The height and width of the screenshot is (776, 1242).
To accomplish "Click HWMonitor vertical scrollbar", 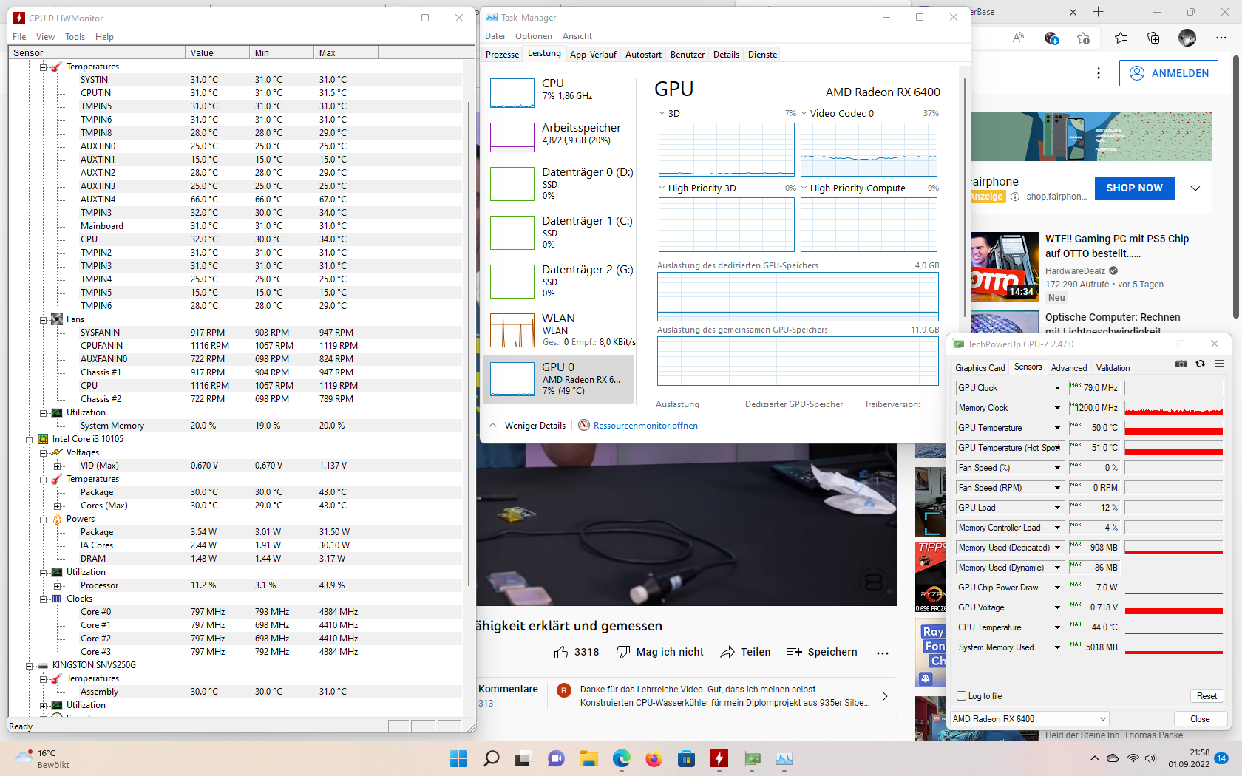I will pyautogui.click(x=469, y=344).
